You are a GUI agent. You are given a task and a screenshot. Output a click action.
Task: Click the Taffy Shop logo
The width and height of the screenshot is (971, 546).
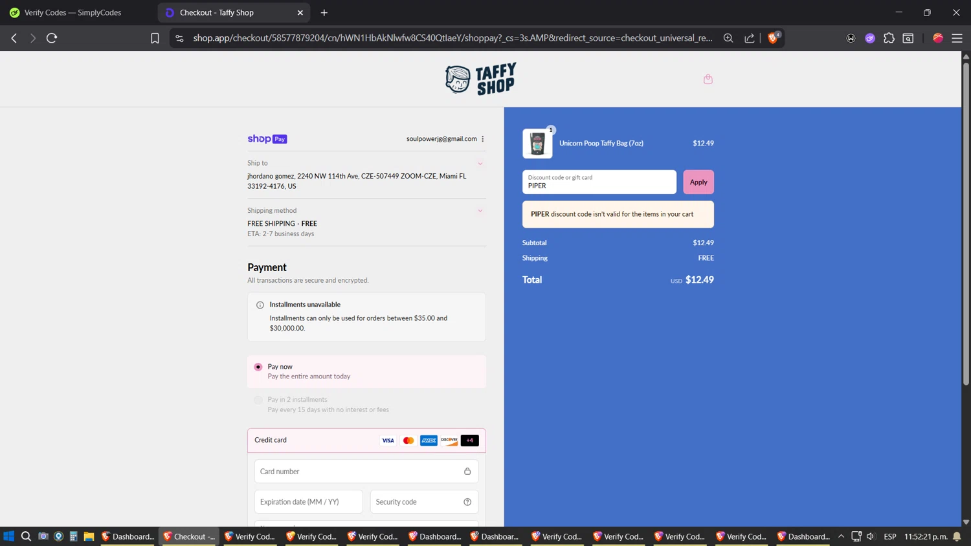(480, 79)
